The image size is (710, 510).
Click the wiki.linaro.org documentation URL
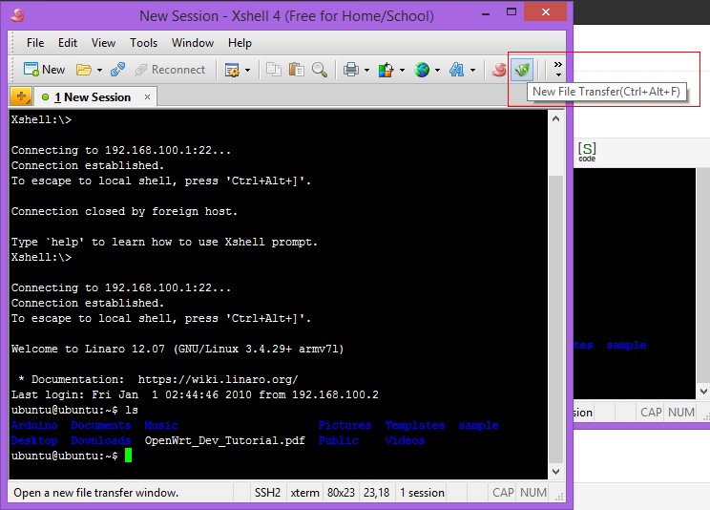click(218, 379)
